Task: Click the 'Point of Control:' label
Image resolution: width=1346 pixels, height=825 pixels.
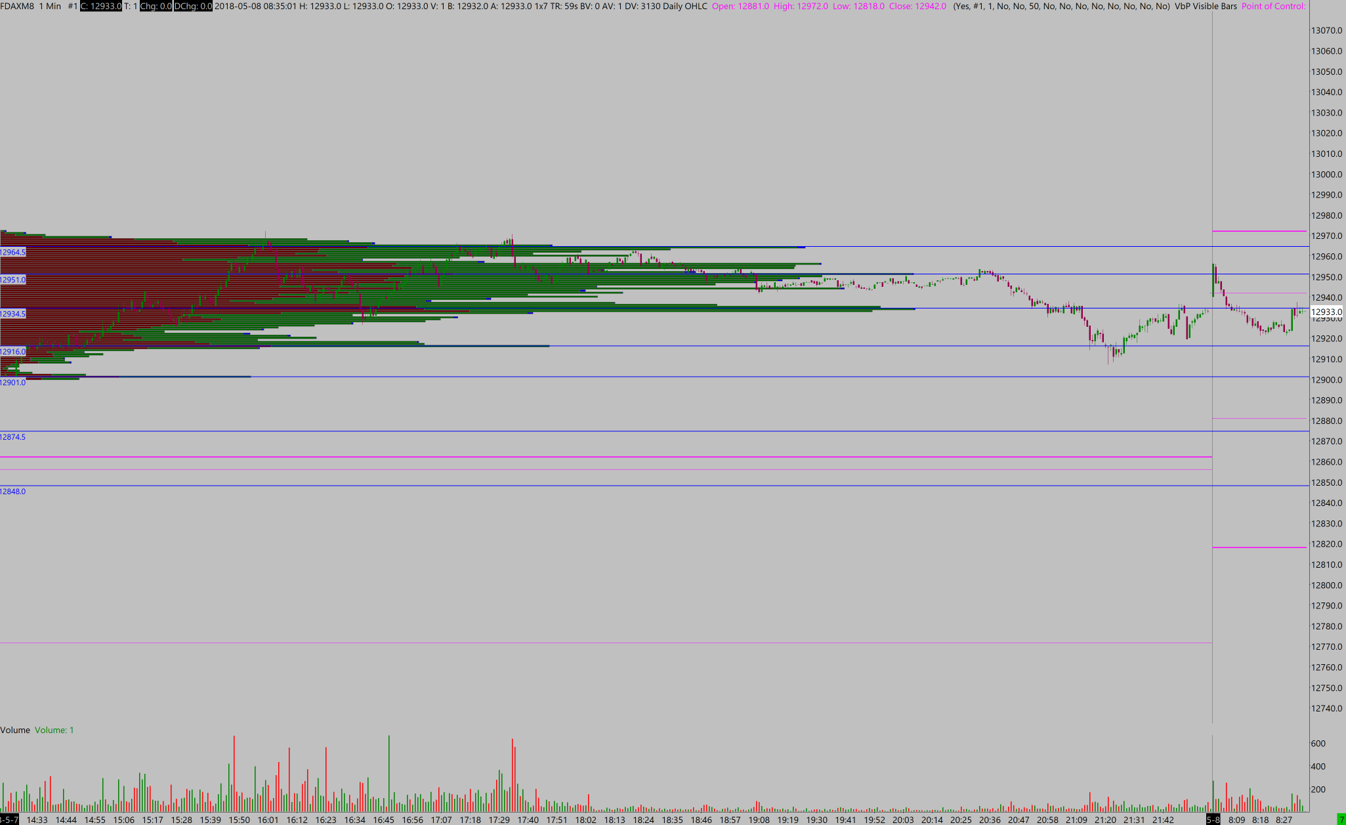Action: point(1274,6)
